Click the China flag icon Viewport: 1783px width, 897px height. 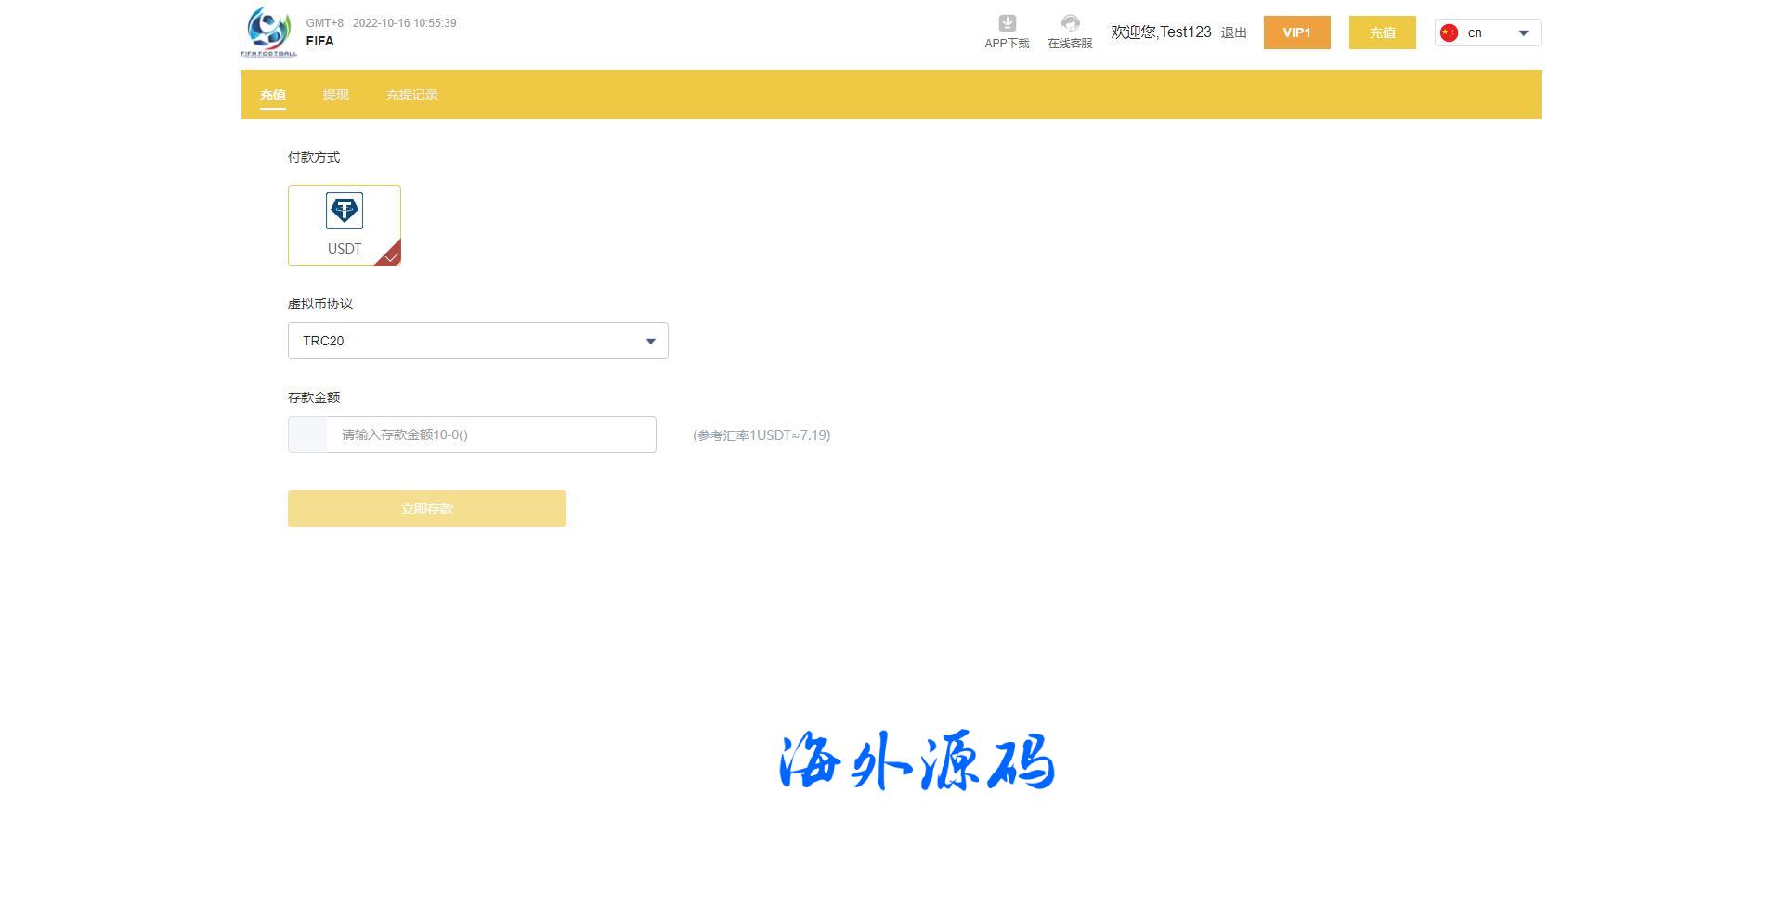click(1449, 33)
